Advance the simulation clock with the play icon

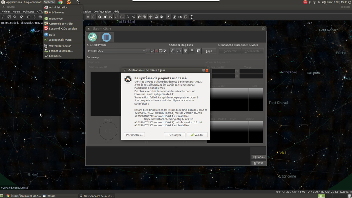(x=34, y=17)
